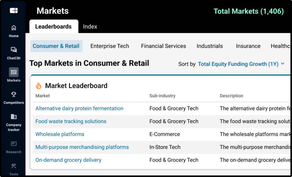Open Wholesale platforms market link
This screenshot has height=177, width=292.
click(x=60, y=134)
